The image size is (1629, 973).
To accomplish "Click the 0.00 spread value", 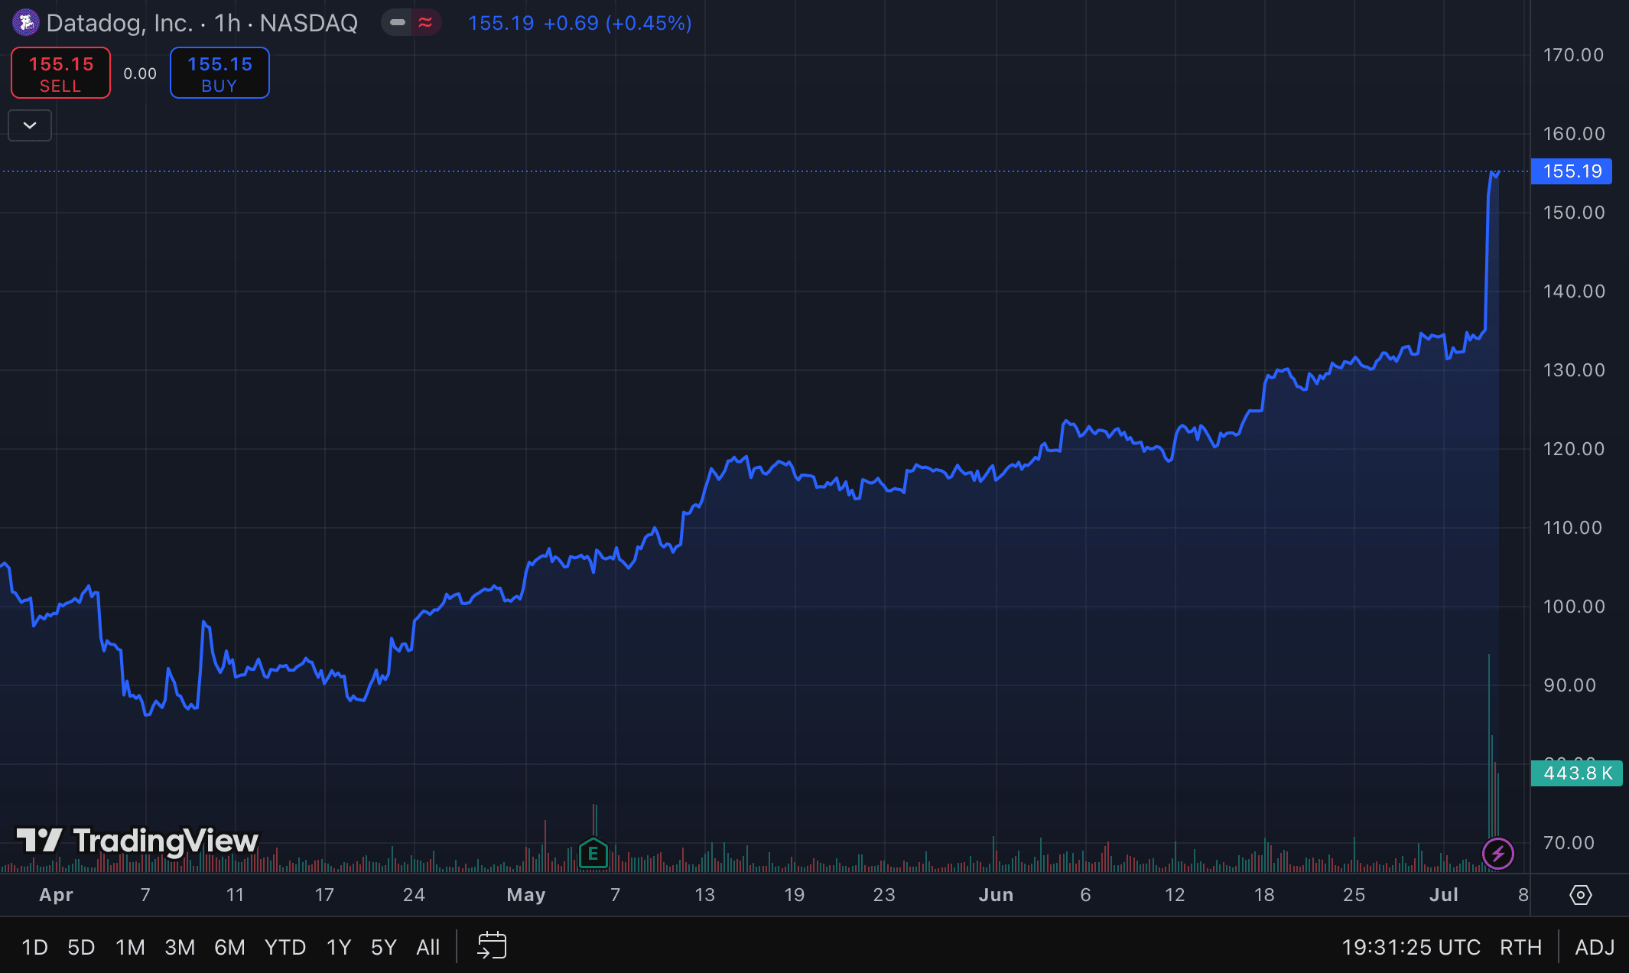I will 140,73.
